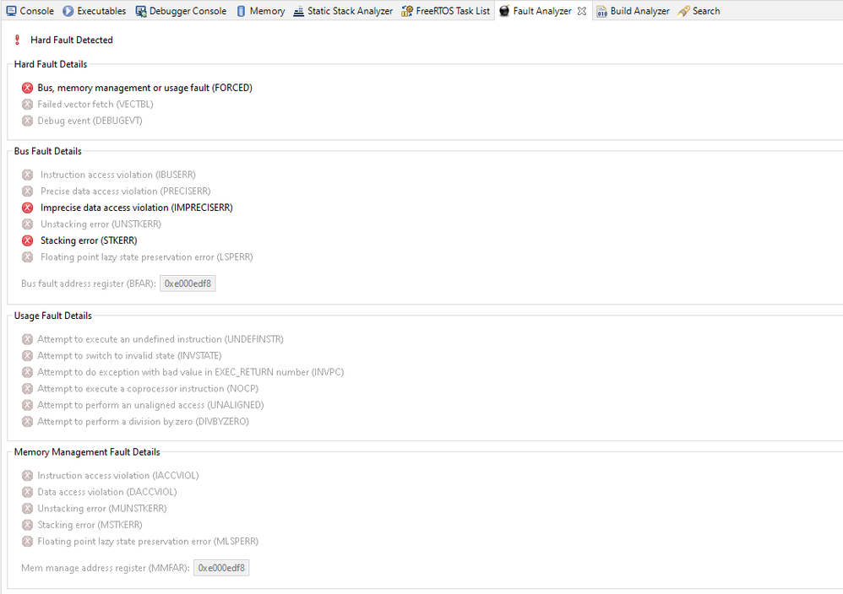Image resolution: width=843 pixels, height=594 pixels.
Task: Click the MSTKERR status icon
Action: [27, 525]
